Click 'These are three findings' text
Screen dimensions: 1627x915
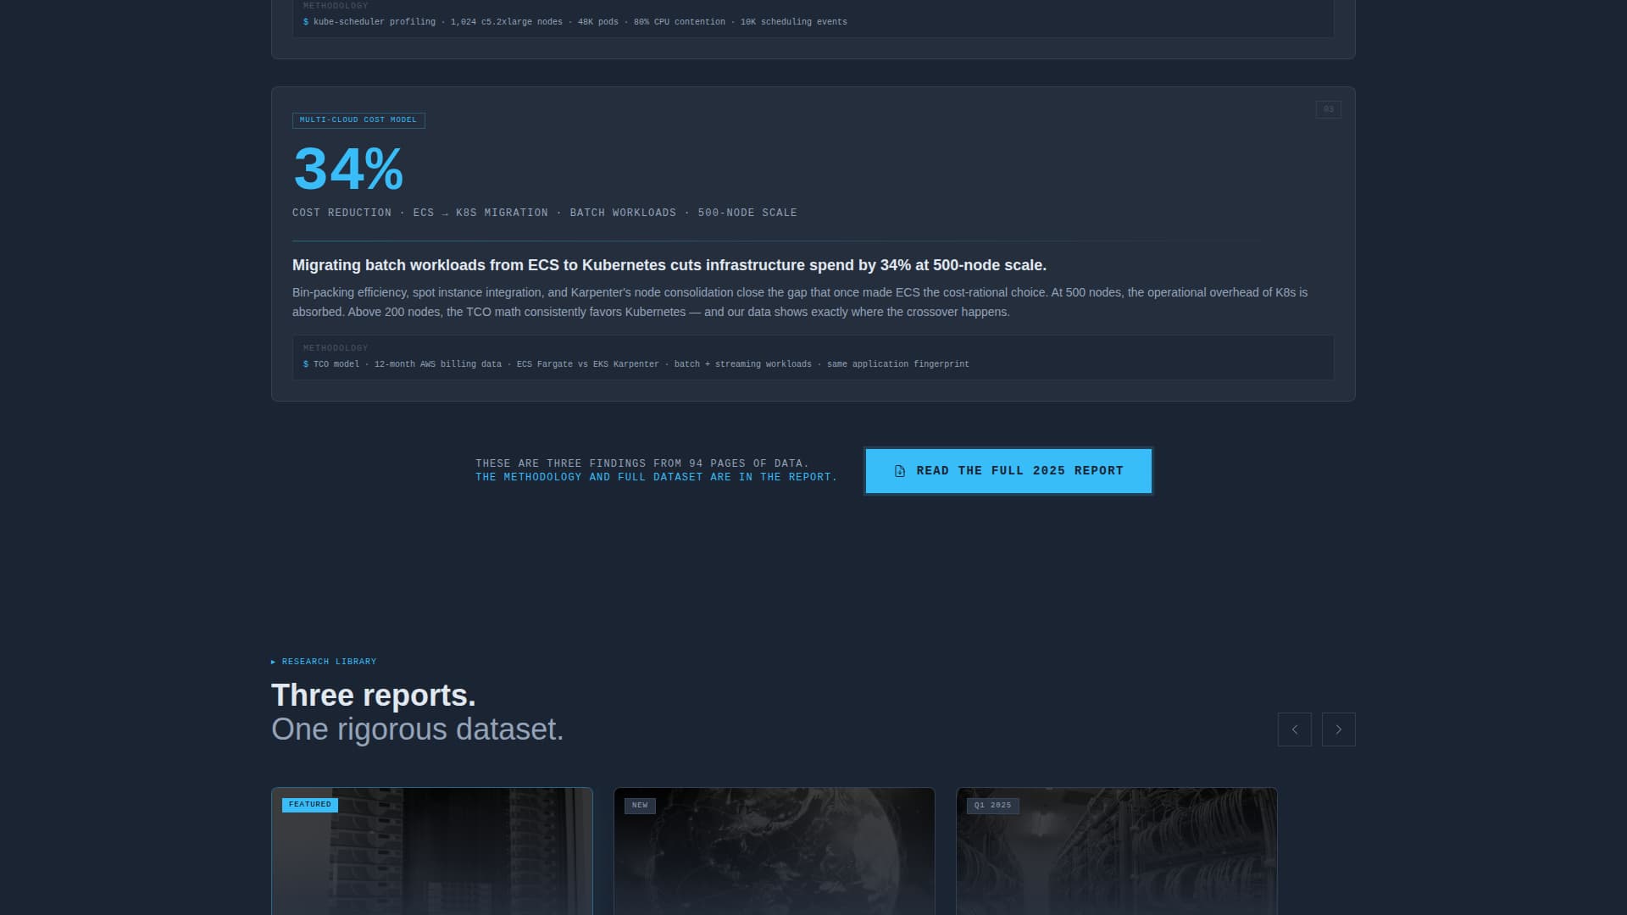(x=641, y=463)
